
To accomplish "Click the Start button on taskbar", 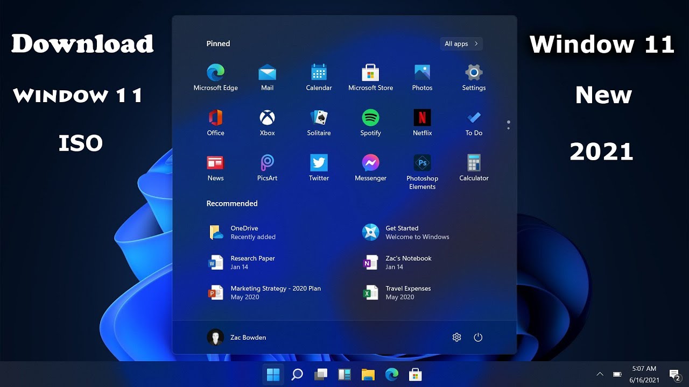I will coord(273,374).
